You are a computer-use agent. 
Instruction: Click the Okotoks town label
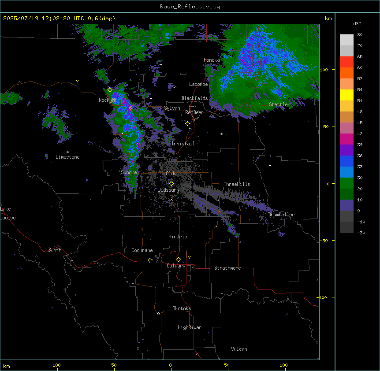182,308
